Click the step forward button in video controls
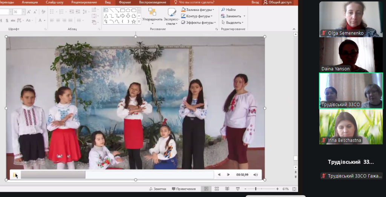The image size is (386, 197). point(228,175)
